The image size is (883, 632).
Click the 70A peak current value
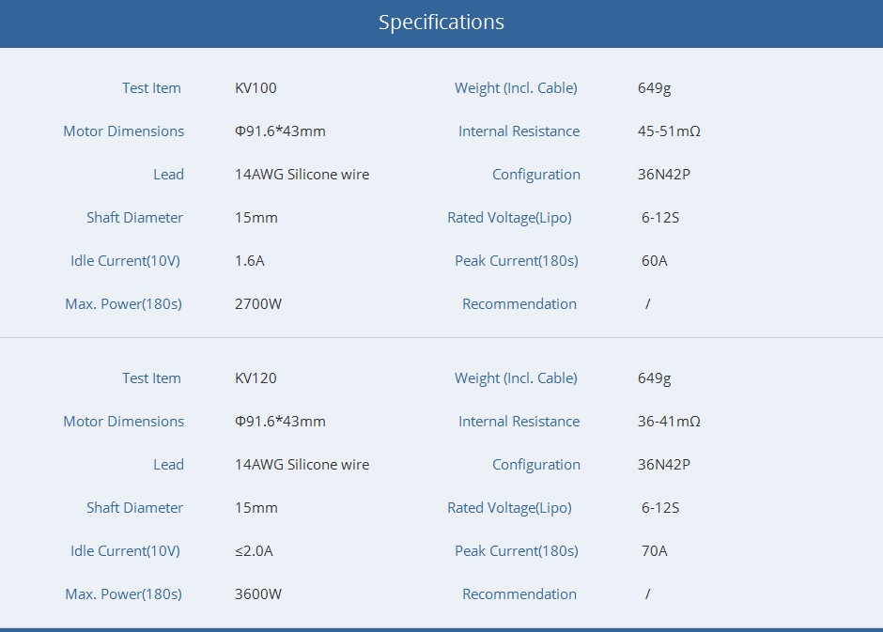click(x=654, y=551)
